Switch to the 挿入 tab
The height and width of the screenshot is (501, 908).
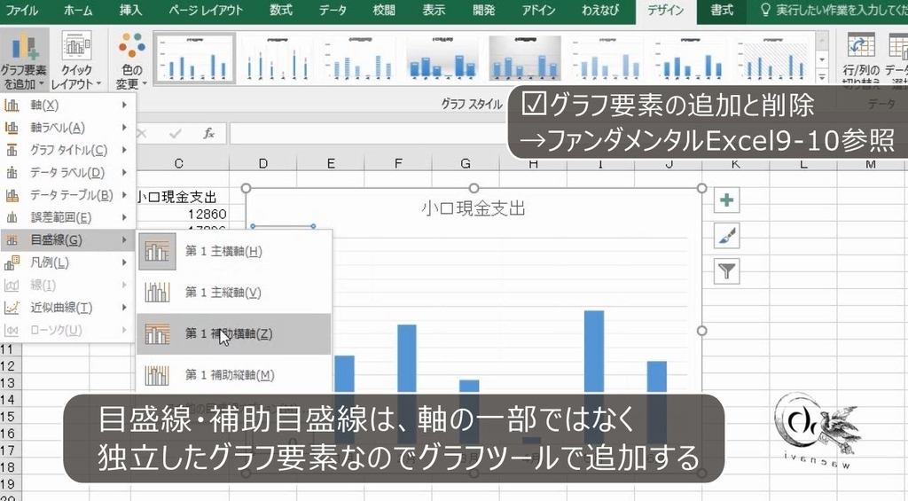130,11
